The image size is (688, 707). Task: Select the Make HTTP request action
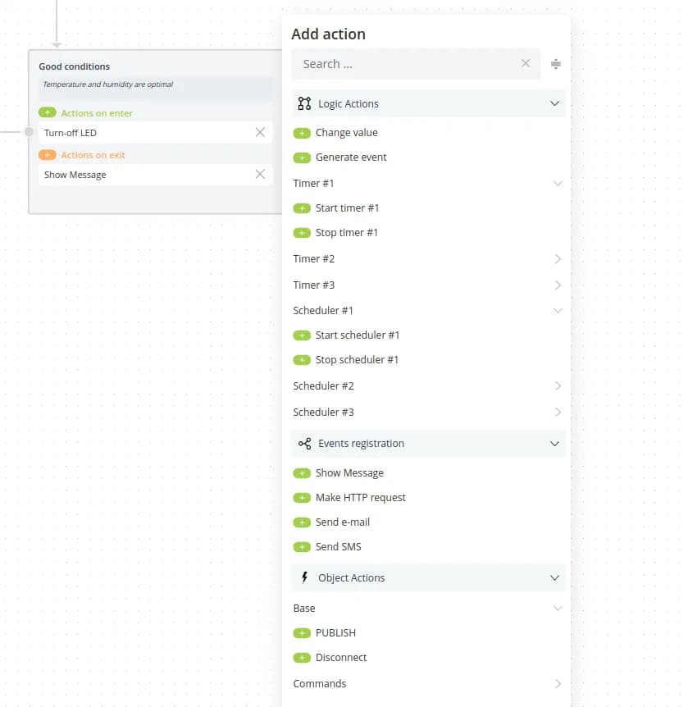tap(360, 498)
